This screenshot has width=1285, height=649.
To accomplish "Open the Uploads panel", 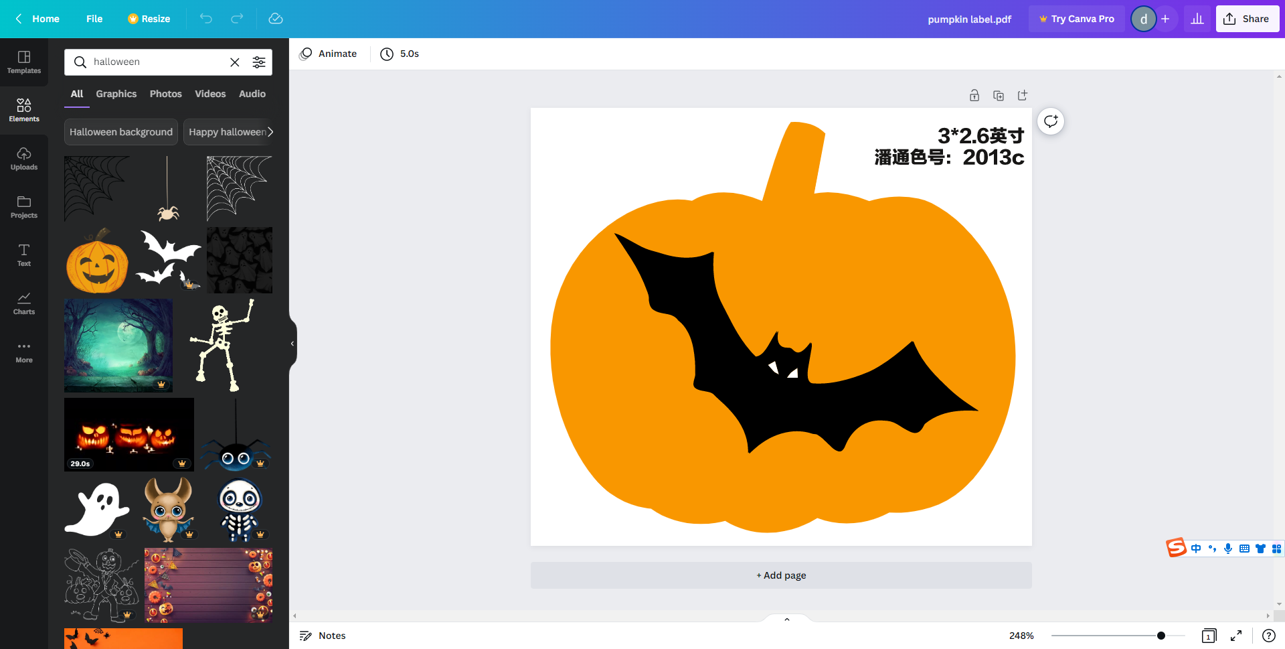I will 24,159.
